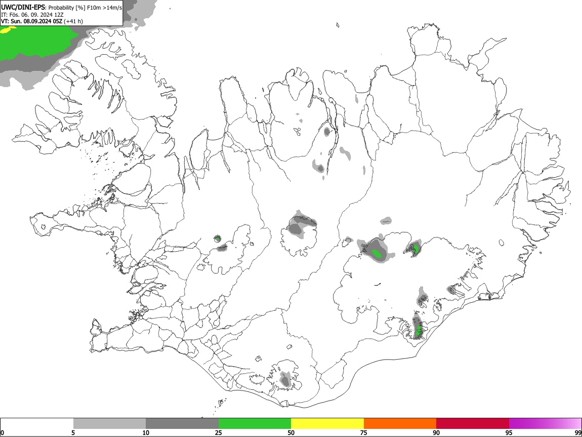The height and width of the screenshot is (437, 582).
Task: Click the white 0-5% legend segment
Action: coord(37,423)
